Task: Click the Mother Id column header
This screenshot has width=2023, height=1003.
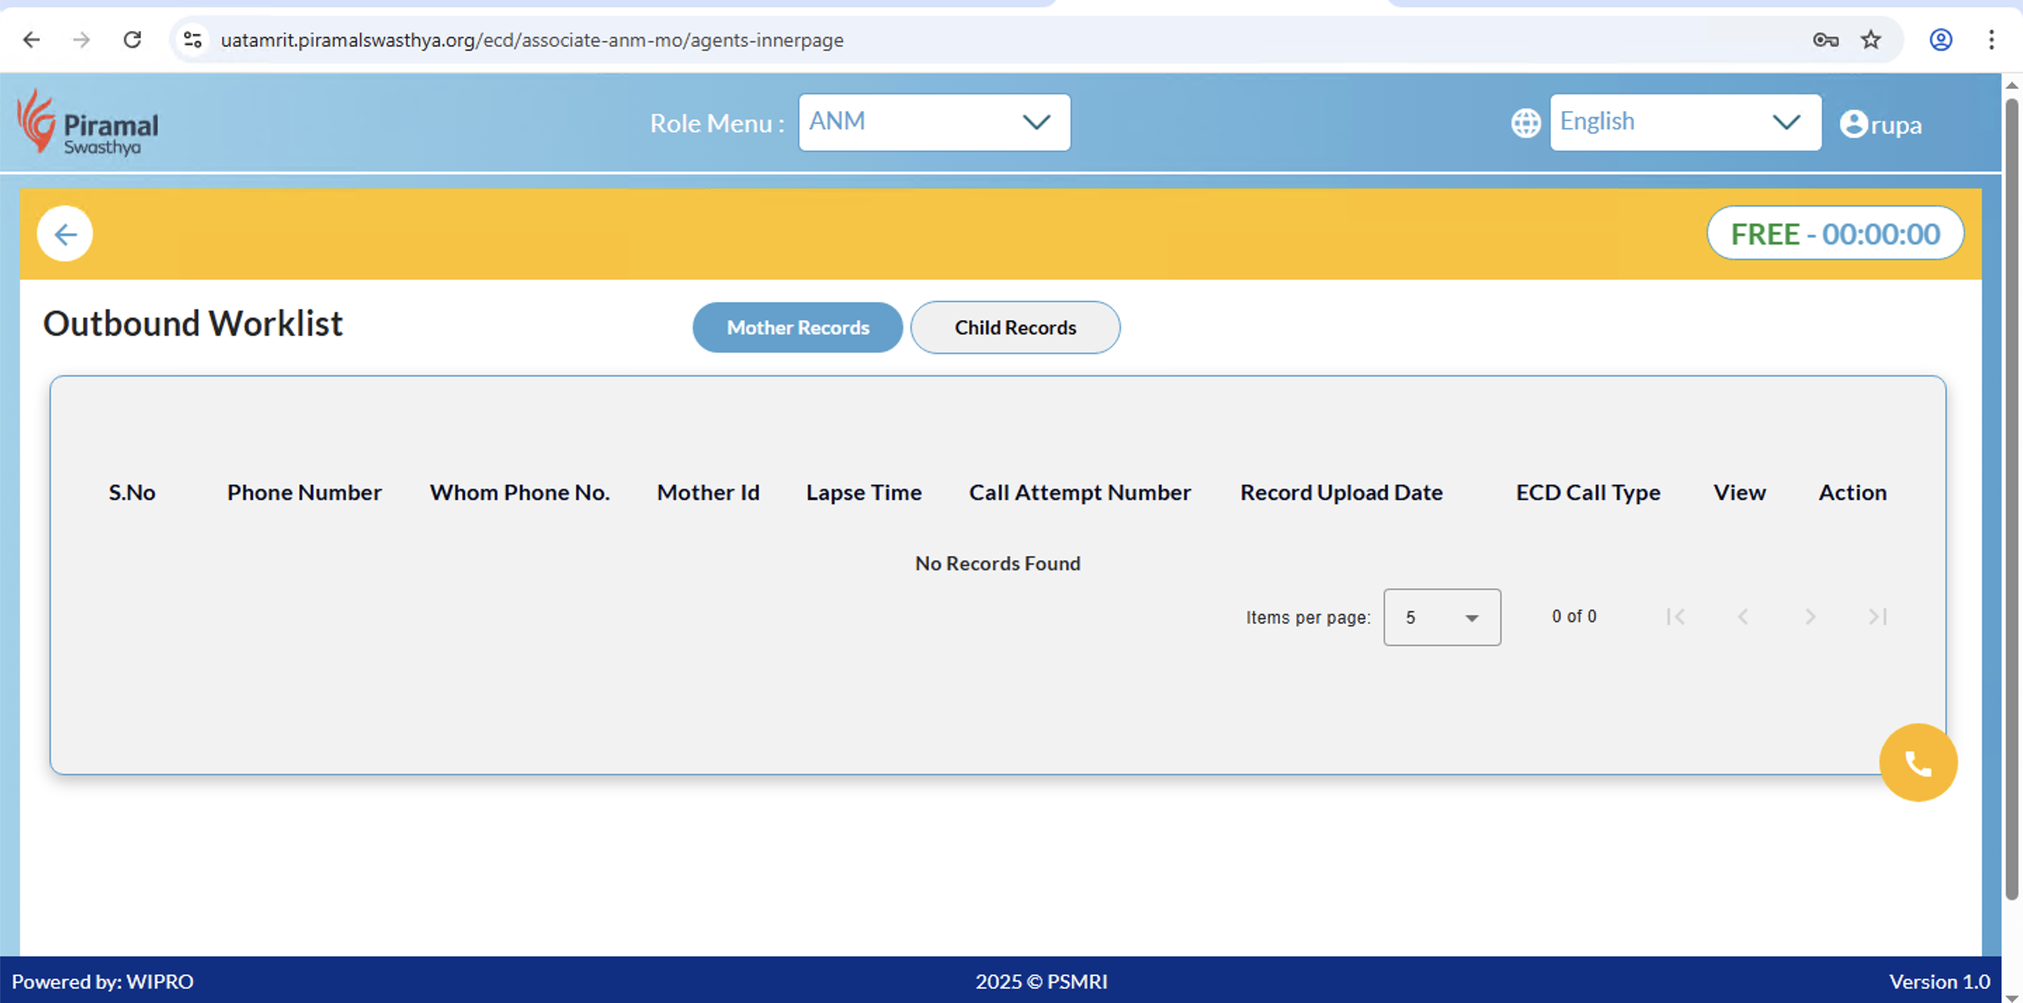Action: pyautogui.click(x=708, y=492)
